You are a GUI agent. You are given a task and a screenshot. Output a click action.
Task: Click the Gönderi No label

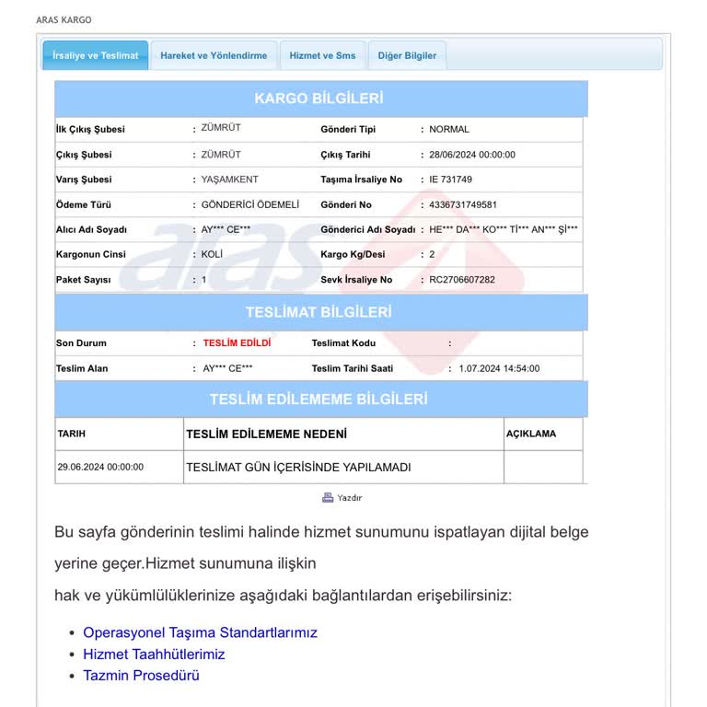346,204
